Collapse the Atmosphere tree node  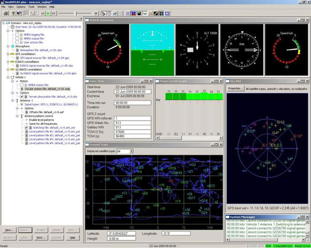8,46
